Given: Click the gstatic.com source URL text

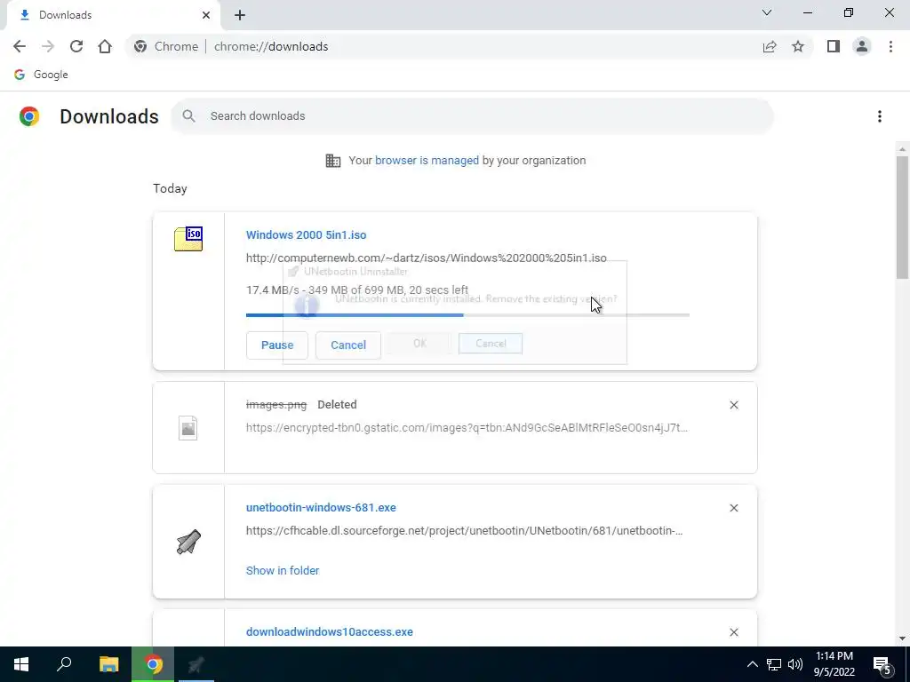Looking at the screenshot, I should coord(467,428).
